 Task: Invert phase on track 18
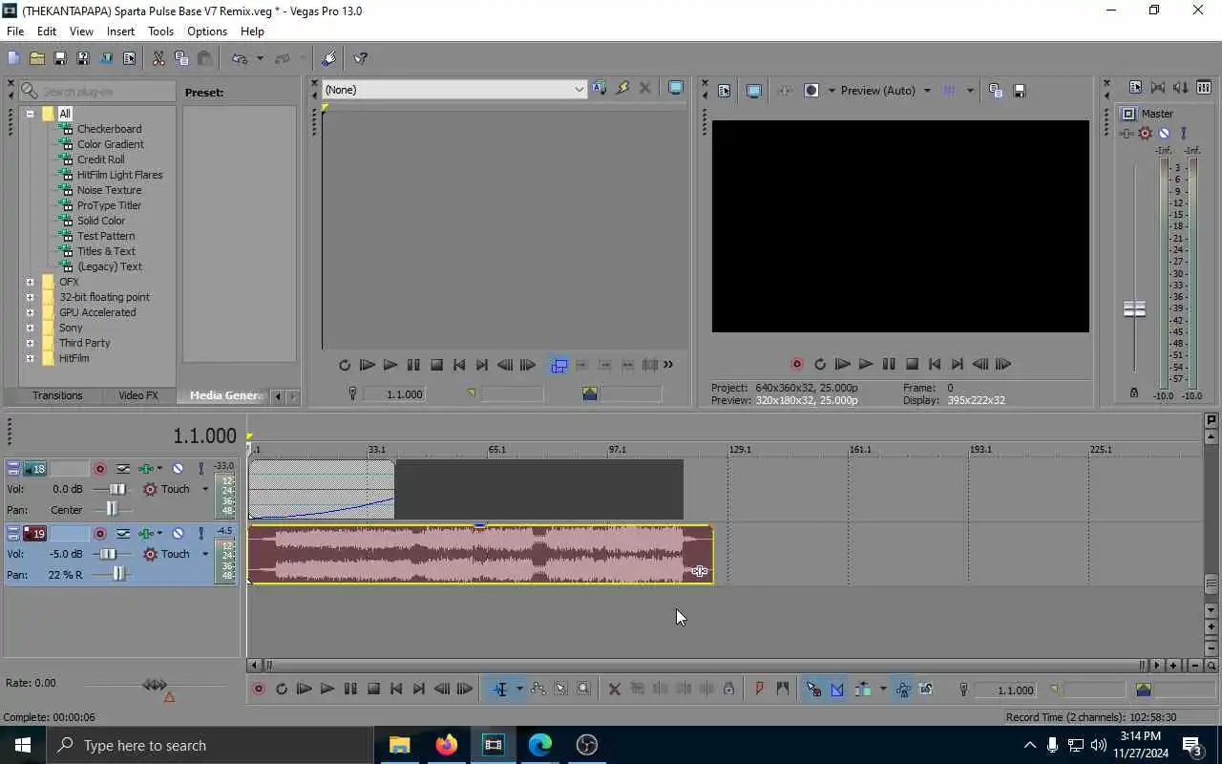point(123,469)
